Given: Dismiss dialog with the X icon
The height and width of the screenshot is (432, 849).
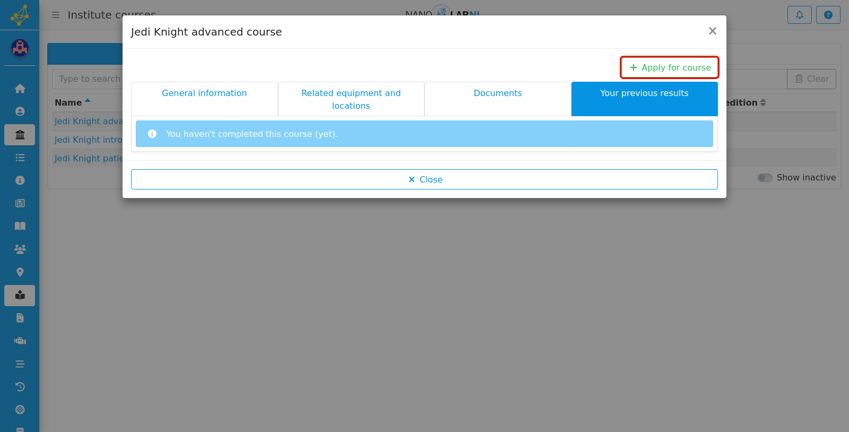Looking at the screenshot, I should coord(713,31).
